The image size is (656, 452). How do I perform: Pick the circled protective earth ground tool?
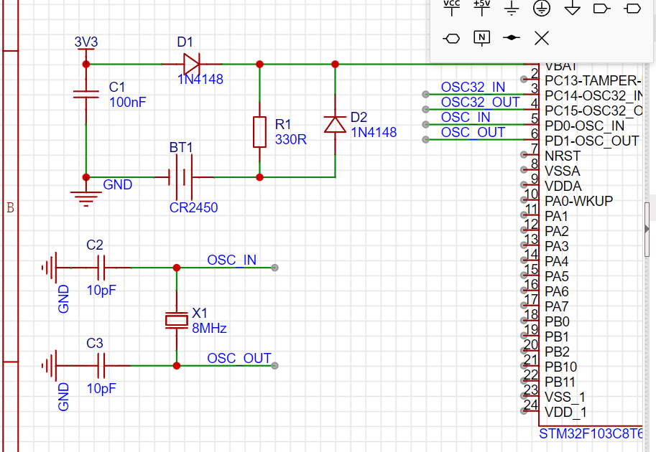tap(542, 9)
